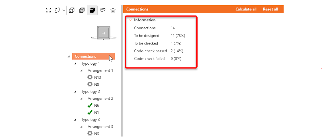Collapse the Information section chevron
The width and height of the screenshot is (332, 139).
tap(130, 20)
